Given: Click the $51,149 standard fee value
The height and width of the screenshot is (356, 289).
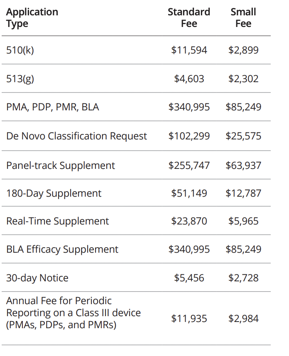Looking at the screenshot, I should (189, 193).
